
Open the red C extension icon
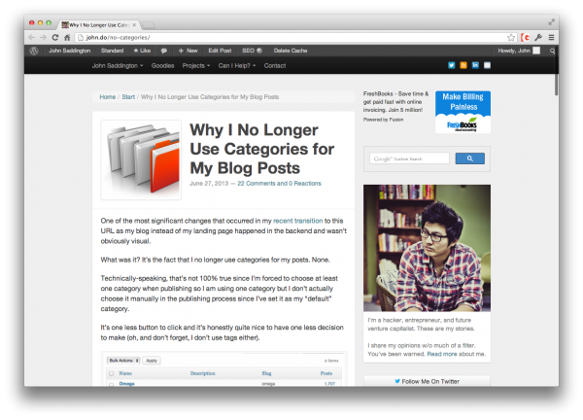tap(526, 38)
